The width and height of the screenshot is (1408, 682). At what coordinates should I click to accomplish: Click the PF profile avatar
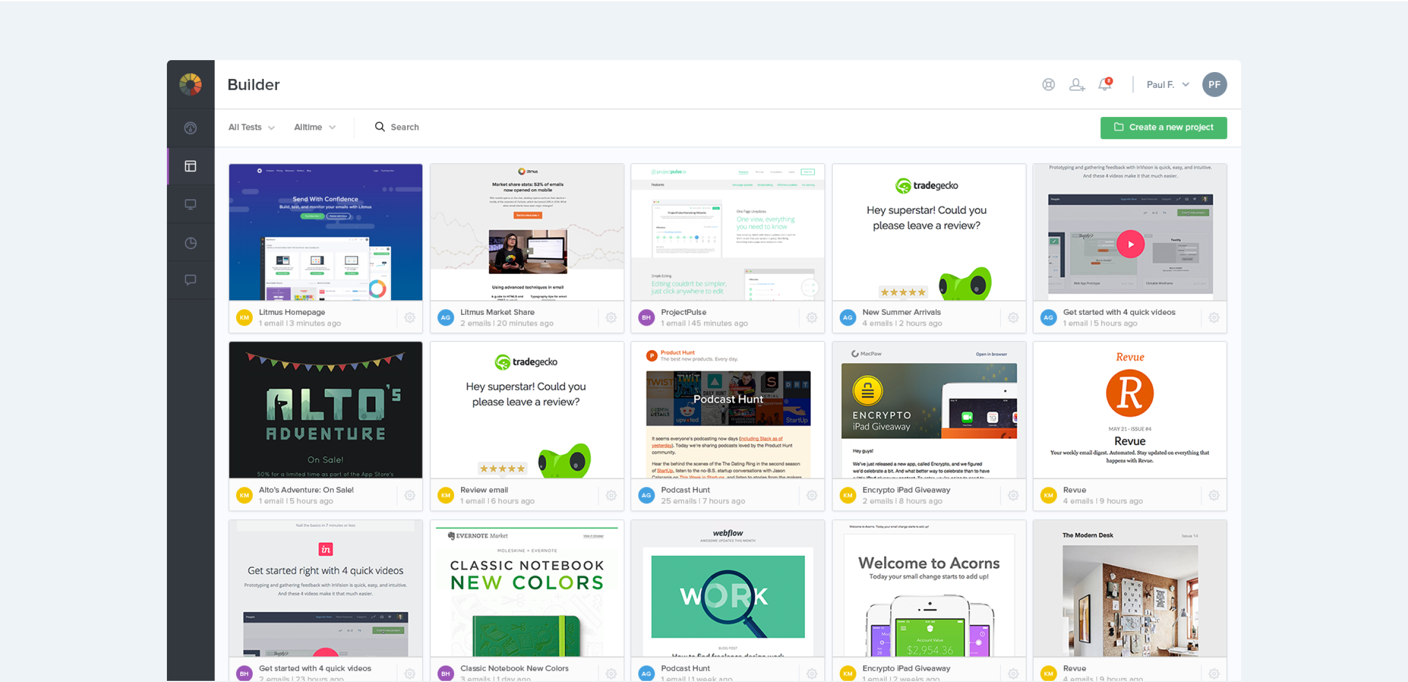1214,85
